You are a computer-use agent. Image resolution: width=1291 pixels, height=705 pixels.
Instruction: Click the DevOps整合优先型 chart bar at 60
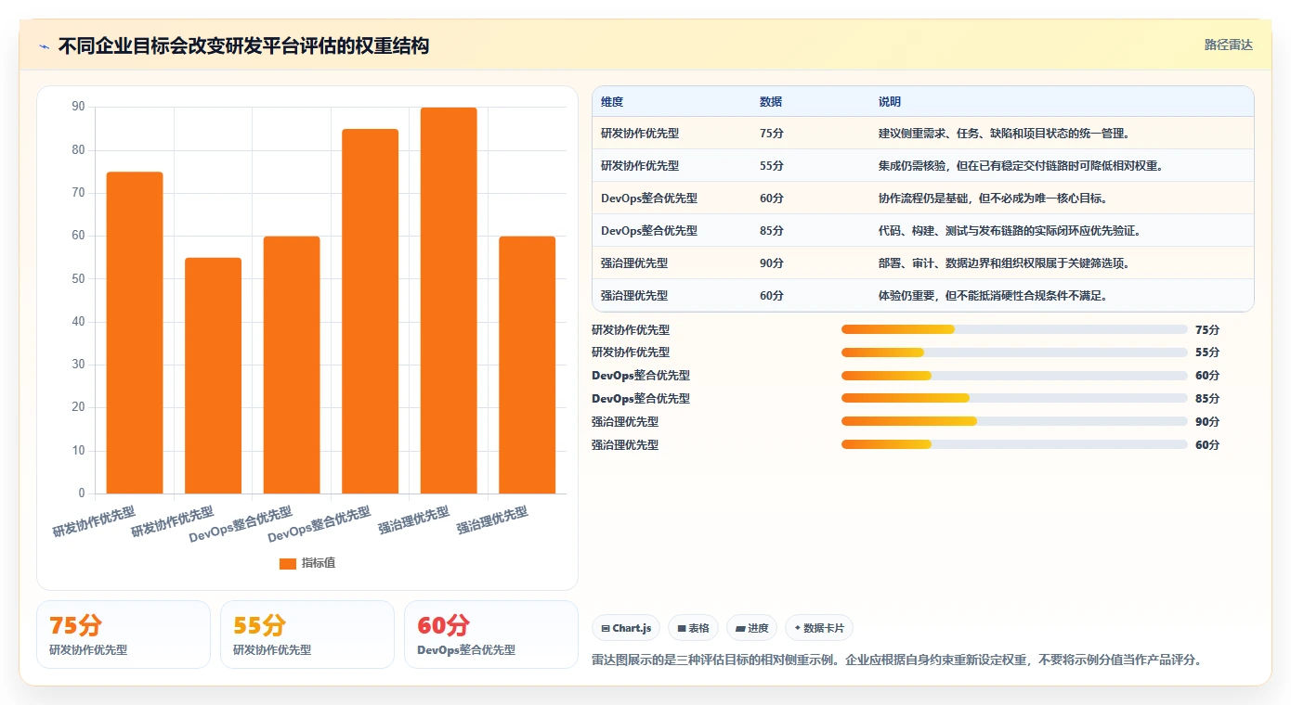pyautogui.click(x=292, y=365)
